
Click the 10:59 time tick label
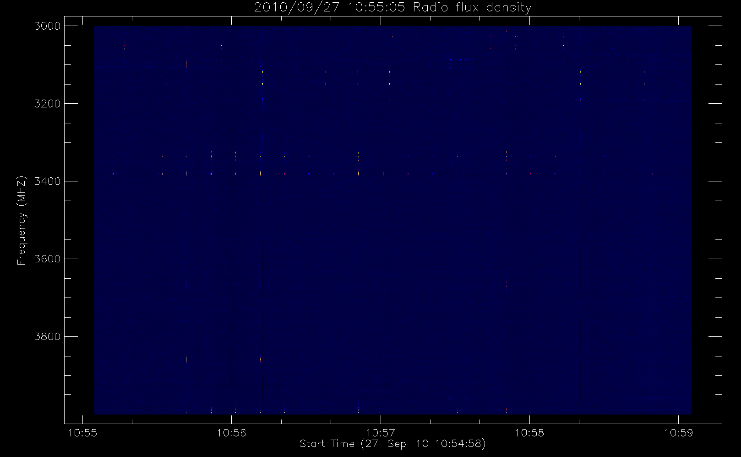point(679,433)
